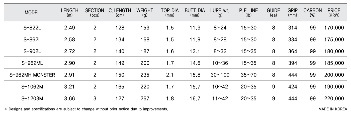Click the designs and specifications notice text

pos(86,109)
